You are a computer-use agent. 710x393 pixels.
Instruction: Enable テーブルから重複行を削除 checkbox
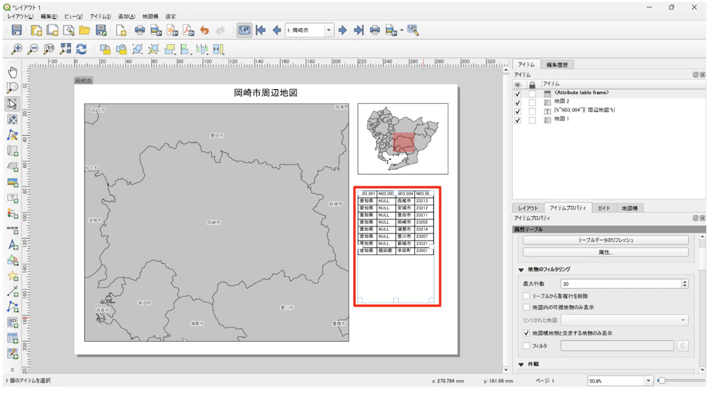tap(527, 296)
